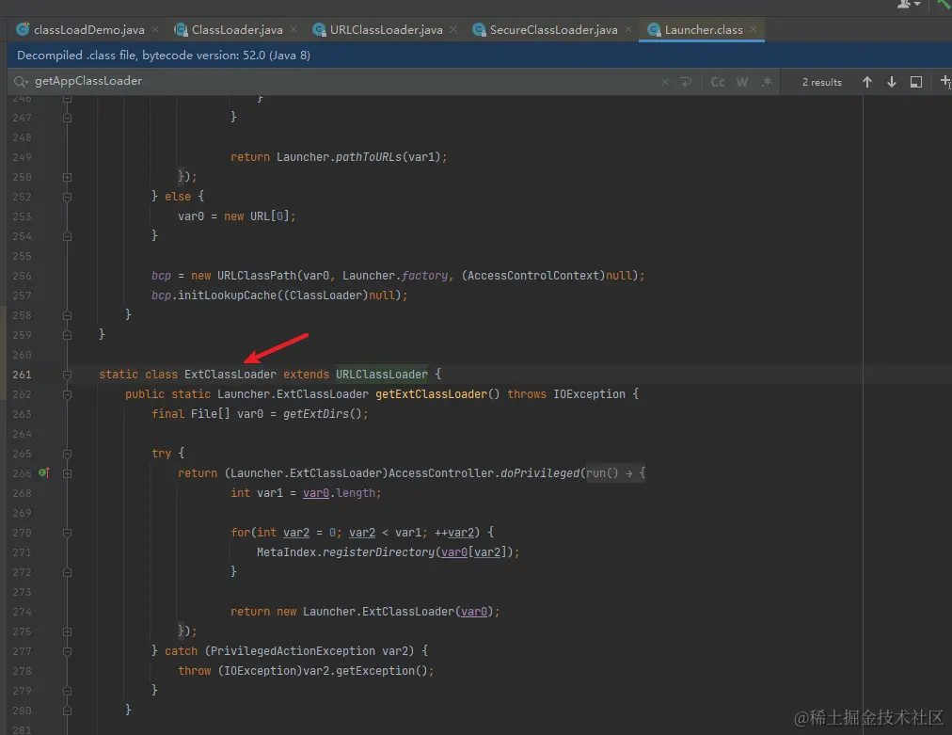Open the user account dropdown
This screenshot has height=735, width=952.
pyautogui.click(x=909, y=5)
